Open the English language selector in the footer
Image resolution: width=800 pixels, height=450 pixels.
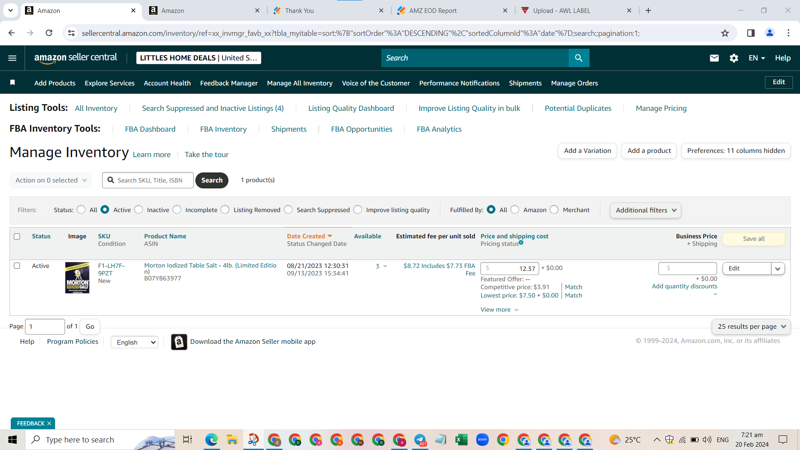[x=135, y=342]
